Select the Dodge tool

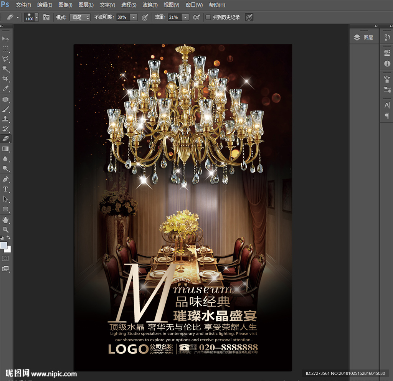click(x=5, y=168)
